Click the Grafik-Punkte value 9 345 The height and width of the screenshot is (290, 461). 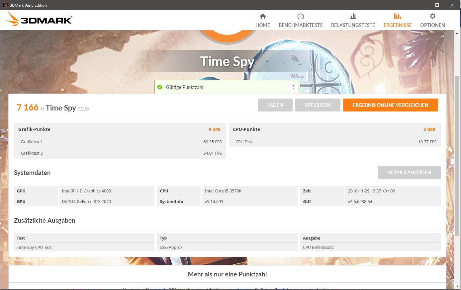[215, 129]
